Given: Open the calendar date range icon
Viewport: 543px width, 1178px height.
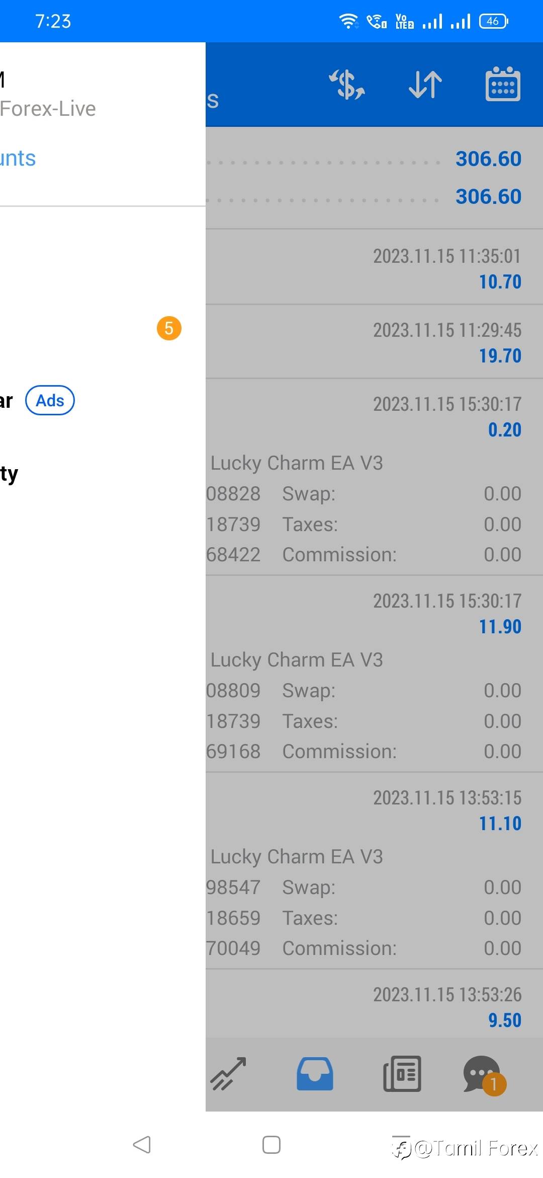Looking at the screenshot, I should [503, 84].
